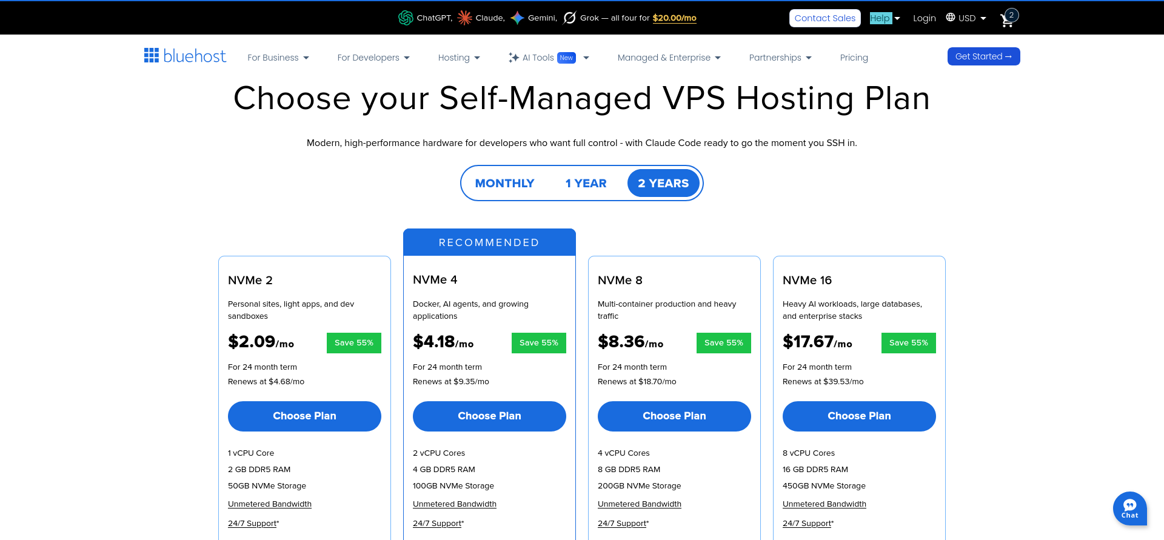The width and height of the screenshot is (1164, 540).
Task: Open Unmetered Bandwidth info for NVMe 8
Action: 640,504
